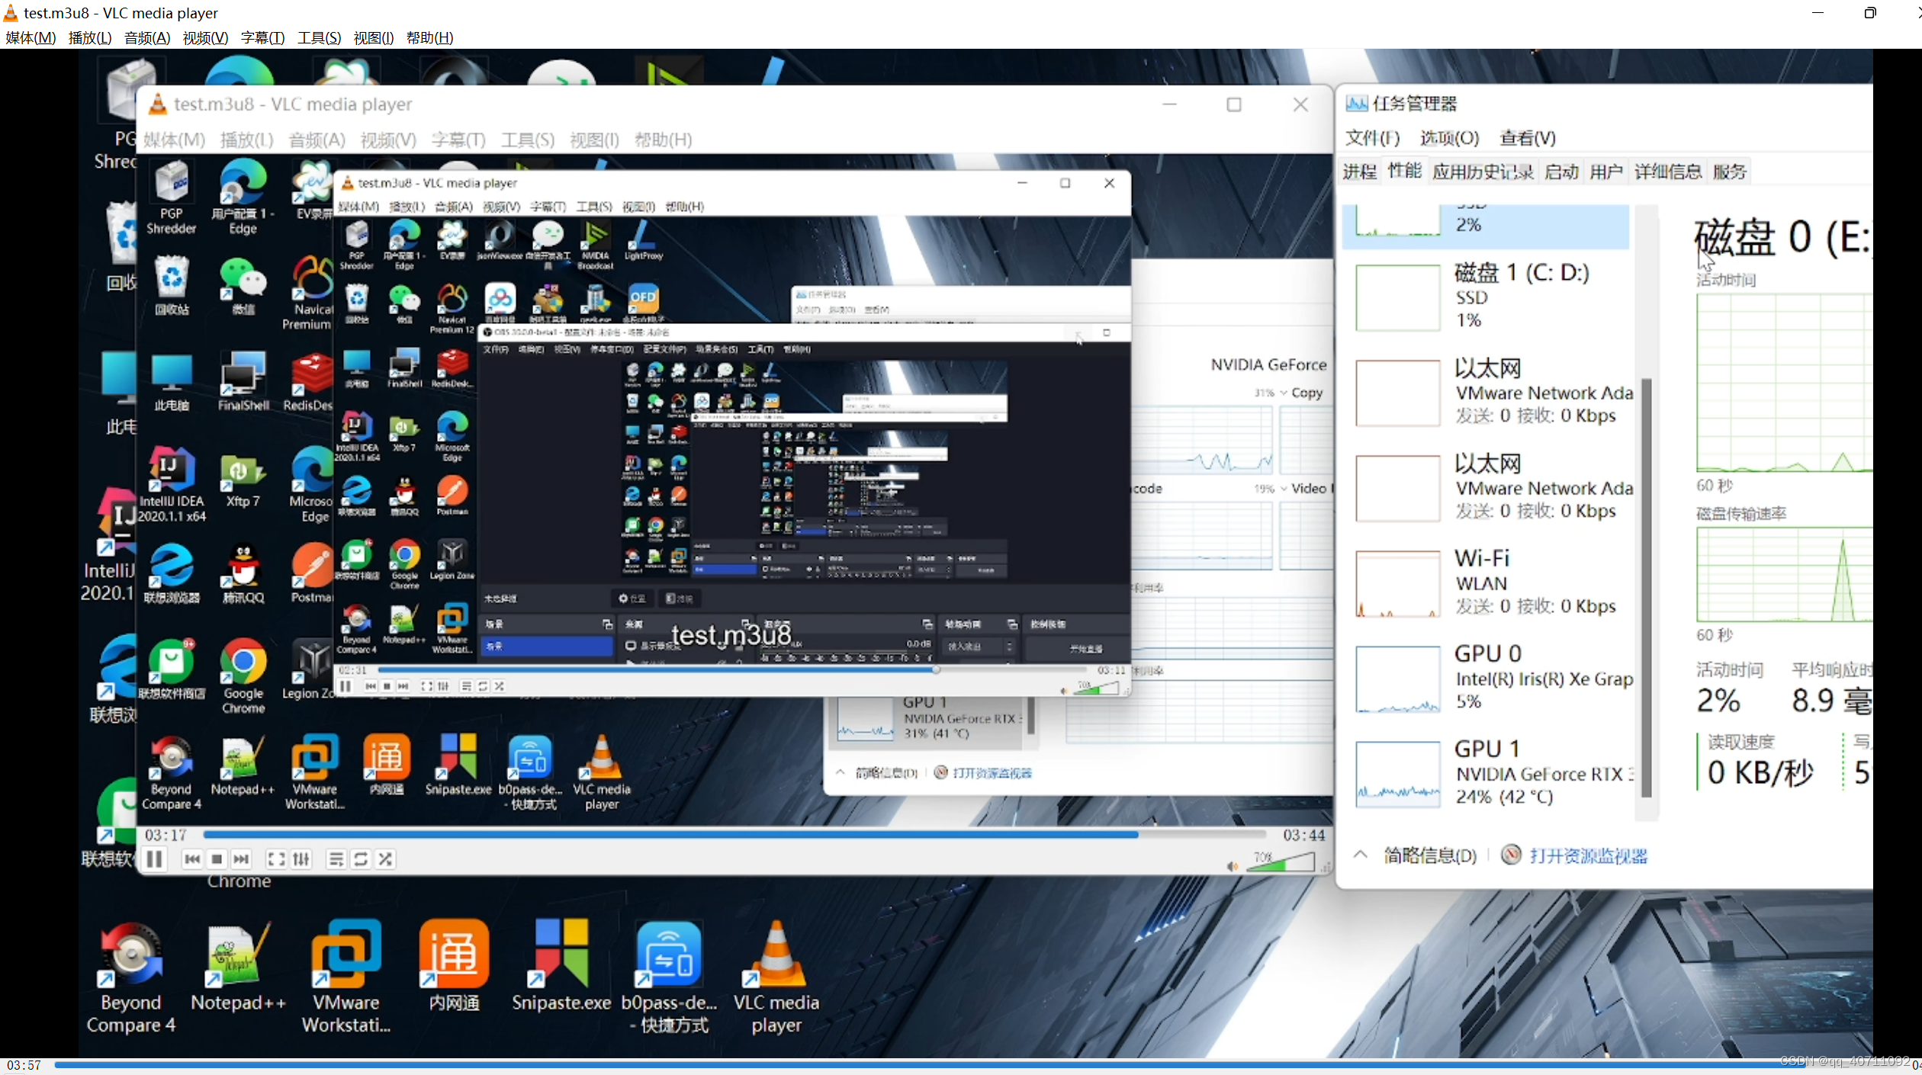Mute via speaker icon beside 70% volume, 03:17 VLC

click(1232, 865)
